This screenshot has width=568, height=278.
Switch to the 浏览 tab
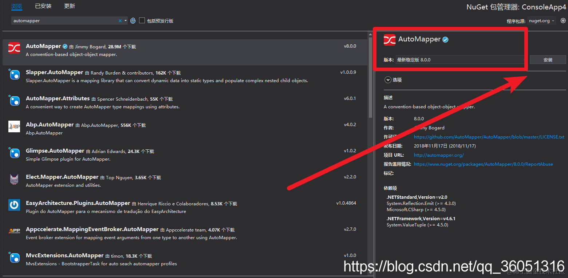[x=16, y=6]
